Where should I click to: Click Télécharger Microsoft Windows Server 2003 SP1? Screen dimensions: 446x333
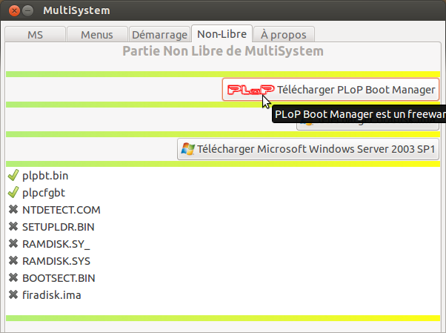(308, 149)
